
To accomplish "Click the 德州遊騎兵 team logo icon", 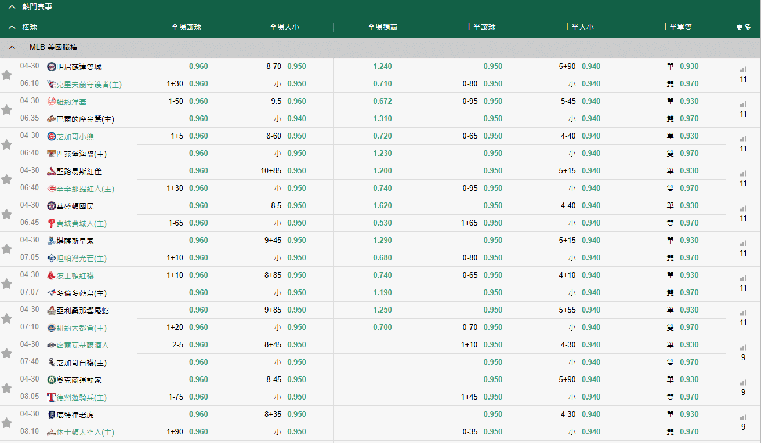I will 52,397.
